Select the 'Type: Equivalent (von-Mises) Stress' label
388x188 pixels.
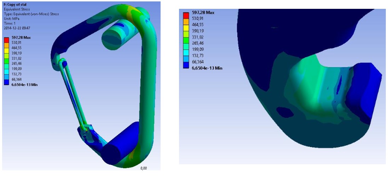coord(31,14)
